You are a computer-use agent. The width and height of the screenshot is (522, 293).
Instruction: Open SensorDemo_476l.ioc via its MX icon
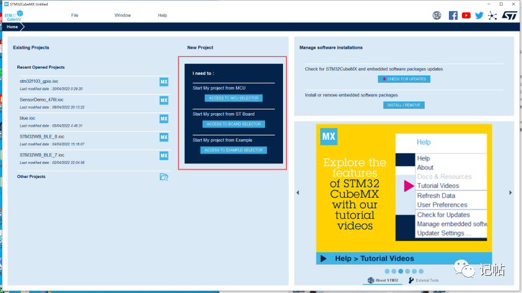coord(164,100)
